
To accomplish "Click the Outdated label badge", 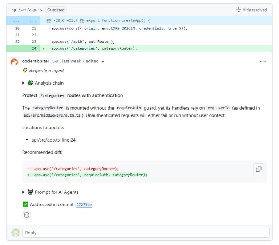I will [x=56, y=10].
